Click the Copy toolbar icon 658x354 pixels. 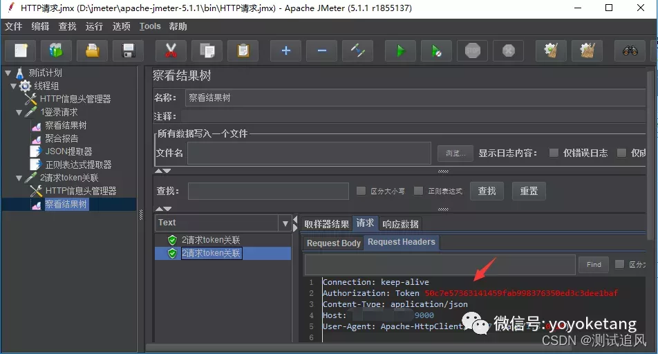[x=207, y=51]
